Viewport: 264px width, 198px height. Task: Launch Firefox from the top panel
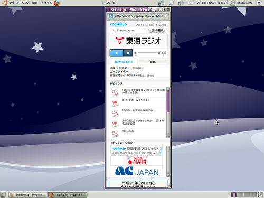tap(56, 3)
